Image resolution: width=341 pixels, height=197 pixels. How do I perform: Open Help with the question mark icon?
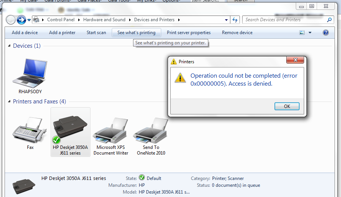pyautogui.click(x=325, y=33)
